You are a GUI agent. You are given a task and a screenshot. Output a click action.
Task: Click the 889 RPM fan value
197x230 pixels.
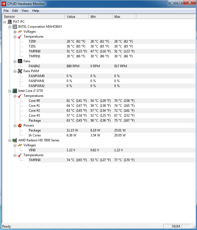[73, 66]
